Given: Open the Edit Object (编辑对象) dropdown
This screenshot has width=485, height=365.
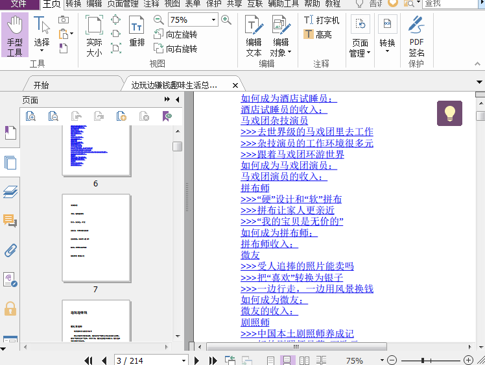Looking at the screenshot, I should coord(281,36).
